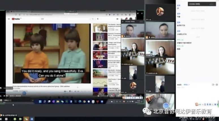The image size is (219, 121).
Task: Select the top participant tile with avatar photo
Action: 160,12
